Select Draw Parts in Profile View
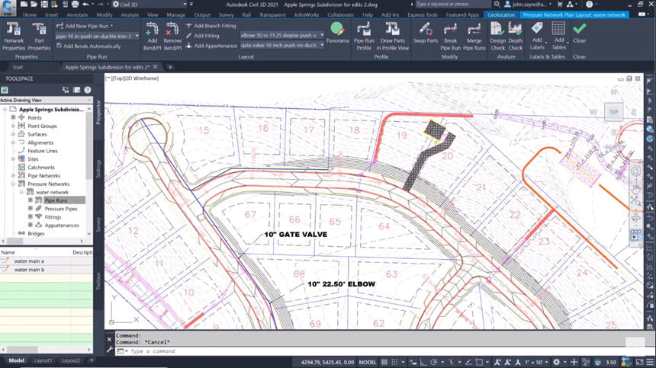 point(392,37)
